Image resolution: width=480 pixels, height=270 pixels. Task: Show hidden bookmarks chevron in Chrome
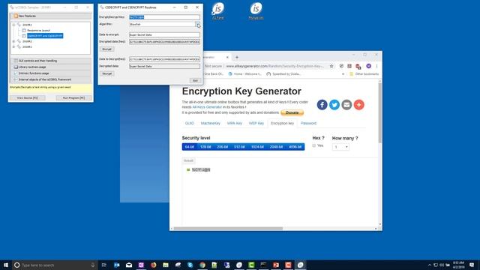pyautogui.click(x=343, y=74)
